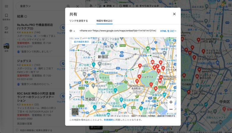232x133 pixels.
Task: Click the 東京ドーム green marker
Action: (148, 49)
